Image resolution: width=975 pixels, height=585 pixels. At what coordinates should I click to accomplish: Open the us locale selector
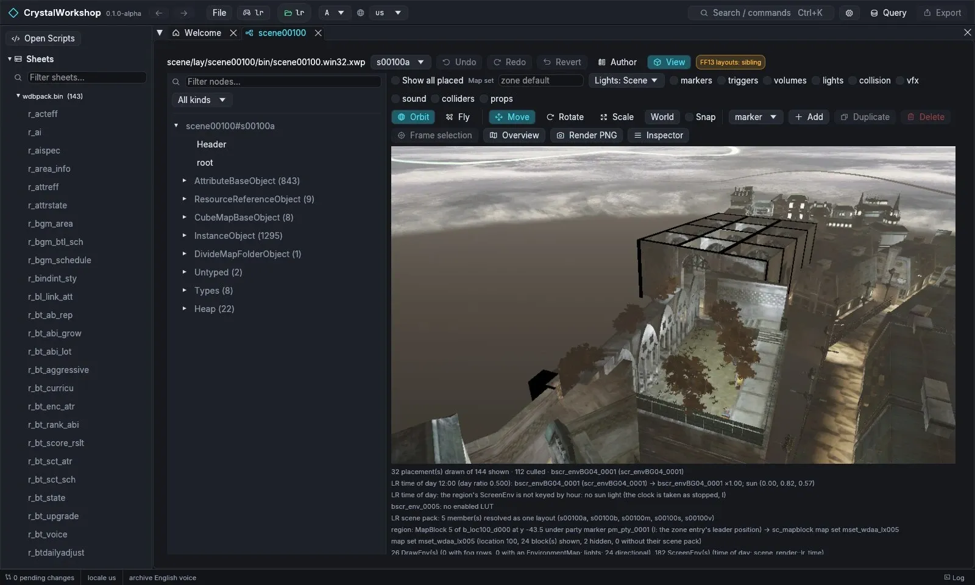click(x=388, y=13)
